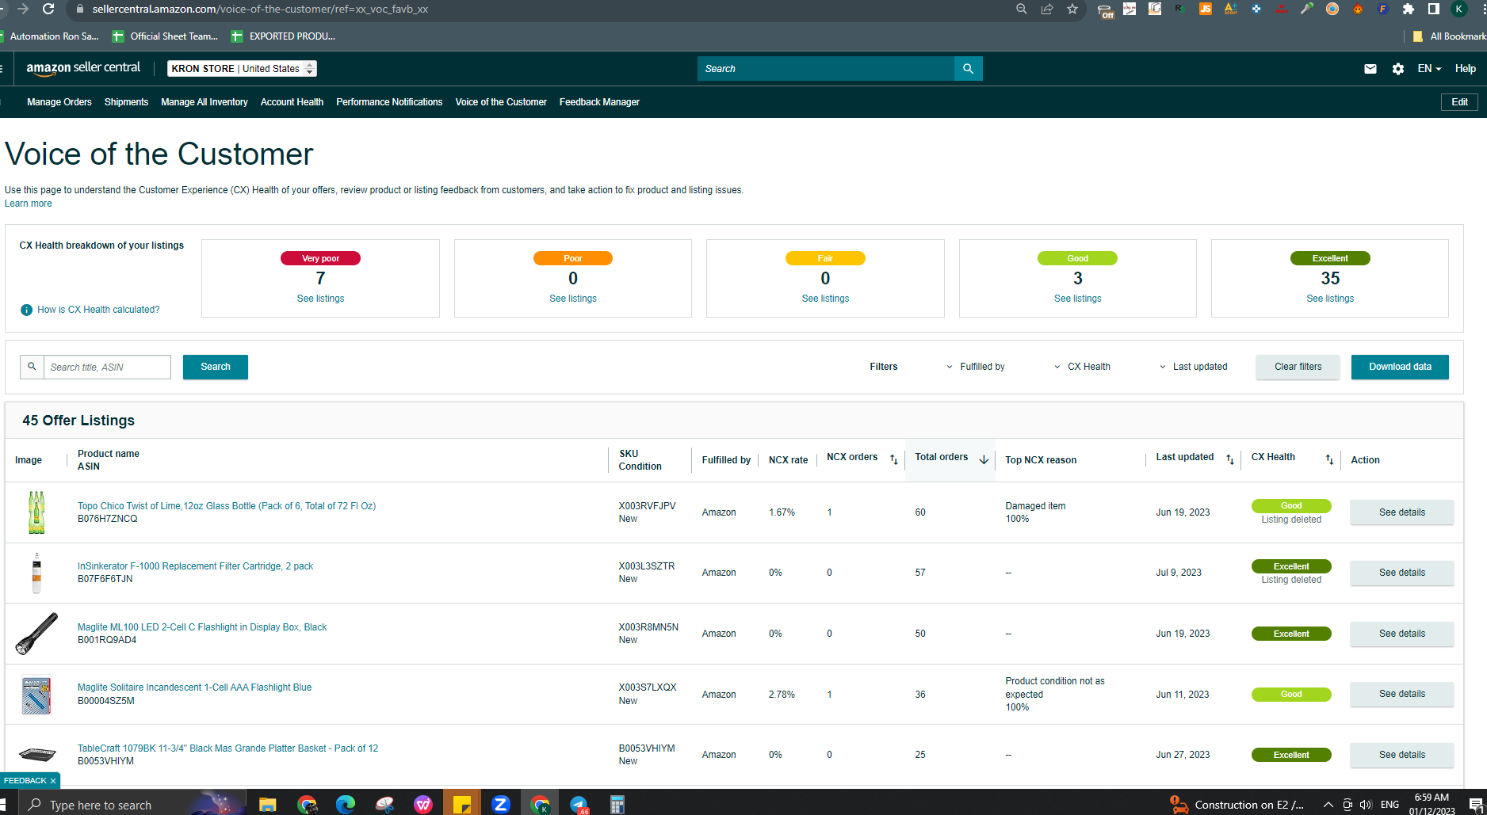Open Sticky Notes in taskbar
This screenshot has width=1487, height=815.
tap(461, 805)
